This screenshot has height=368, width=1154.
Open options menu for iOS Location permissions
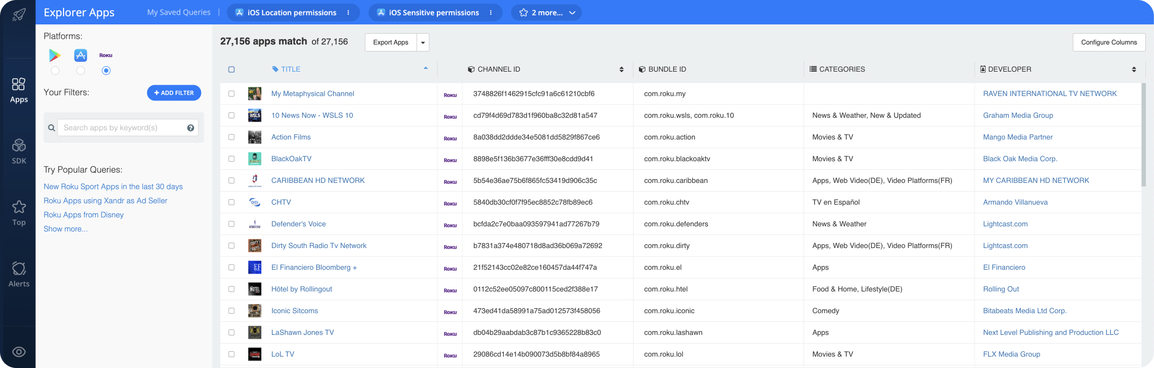click(x=348, y=12)
